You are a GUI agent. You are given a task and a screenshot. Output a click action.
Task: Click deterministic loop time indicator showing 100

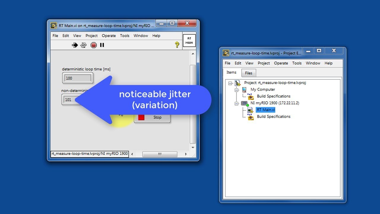tap(78, 78)
